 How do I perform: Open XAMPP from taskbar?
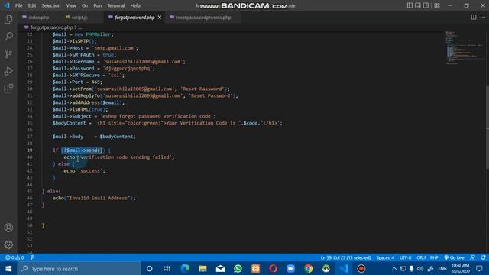pos(255,268)
